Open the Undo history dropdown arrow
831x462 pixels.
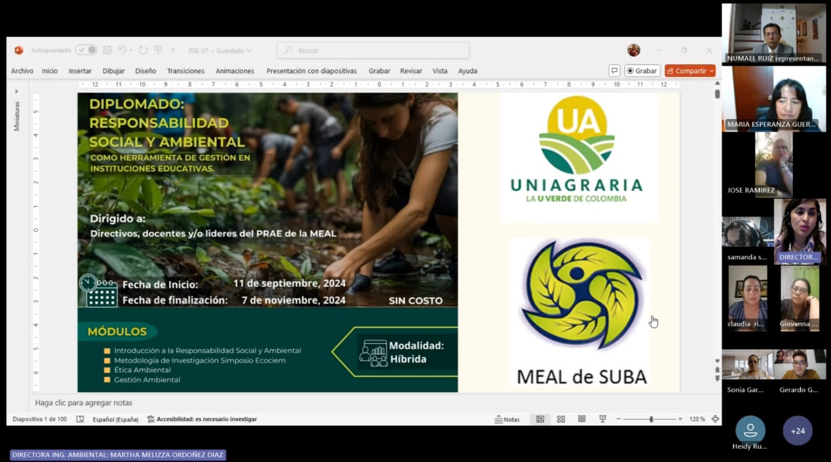pos(131,50)
